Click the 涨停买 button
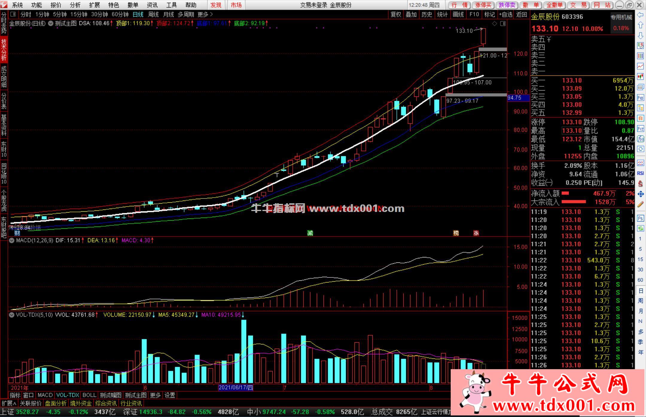Viewport: 646px width, 417px height. tap(483, 5)
